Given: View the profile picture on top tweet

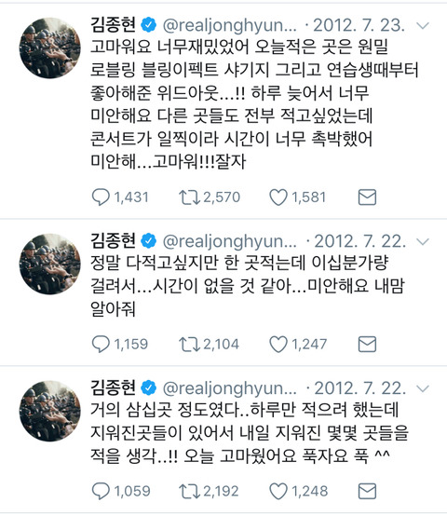Looking at the screenshot, I should coord(49,48).
